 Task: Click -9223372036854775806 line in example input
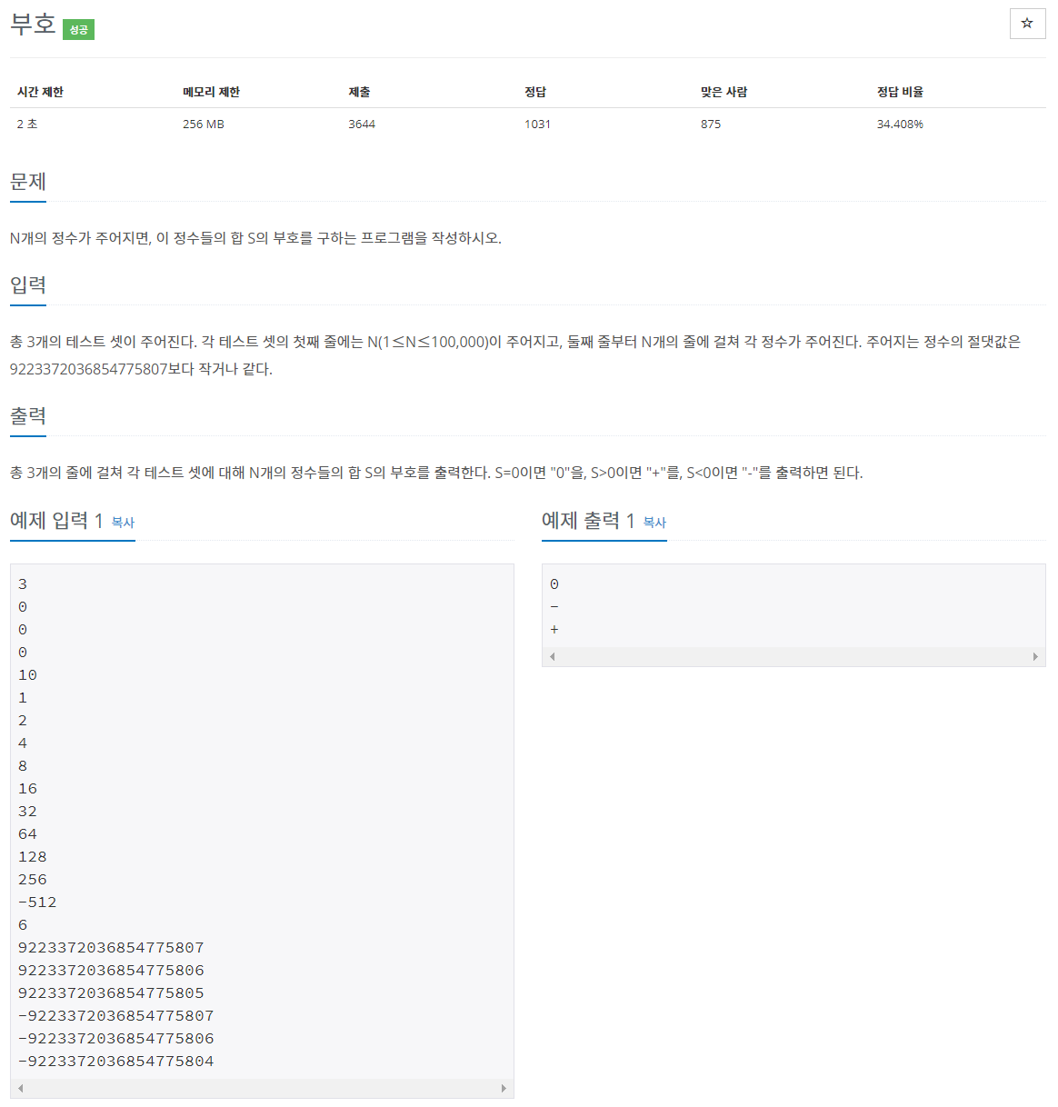click(x=116, y=1039)
